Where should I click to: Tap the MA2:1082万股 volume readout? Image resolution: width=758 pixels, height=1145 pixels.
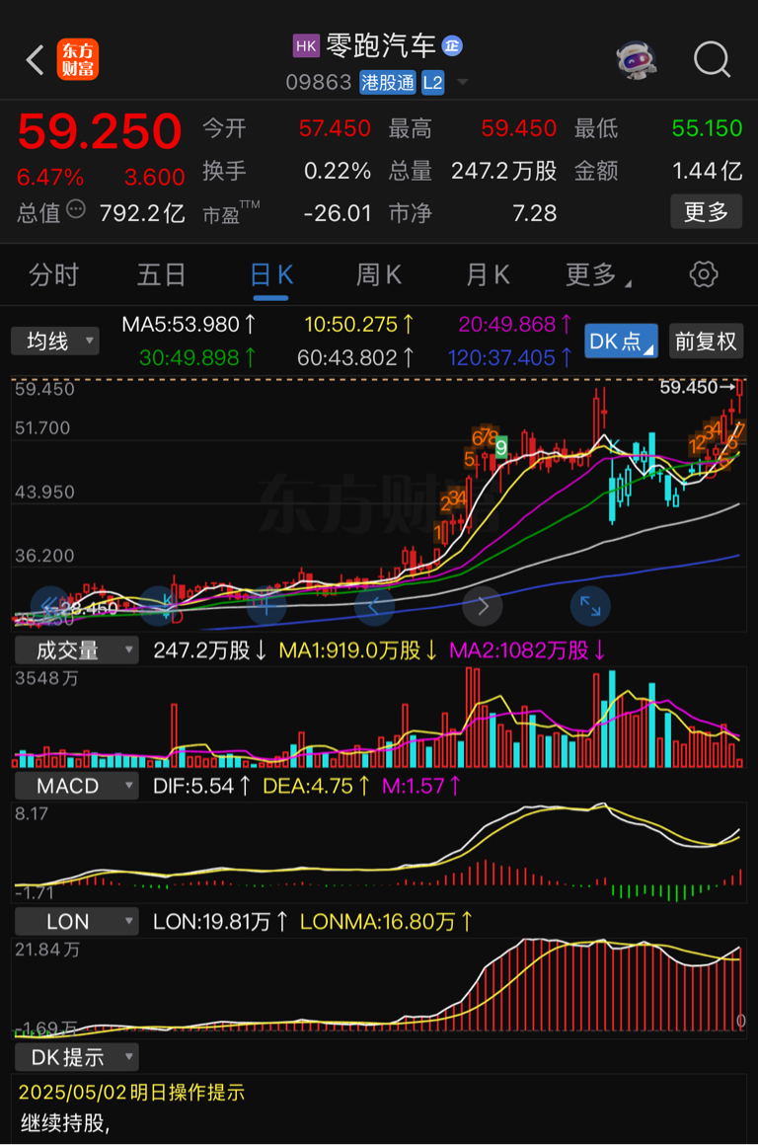tap(527, 649)
